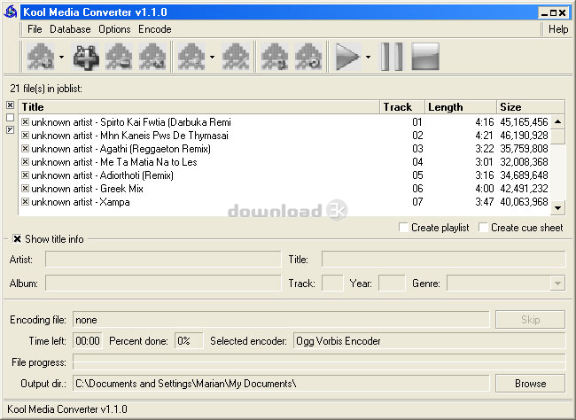The image size is (576, 420).
Task: Click the Browse button for output directory
Action: coord(530,384)
